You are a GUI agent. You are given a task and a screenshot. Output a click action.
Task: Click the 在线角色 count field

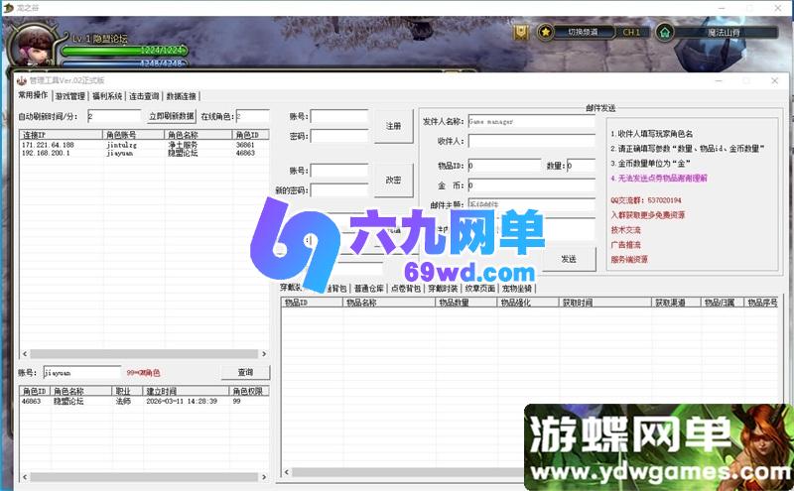click(x=253, y=116)
